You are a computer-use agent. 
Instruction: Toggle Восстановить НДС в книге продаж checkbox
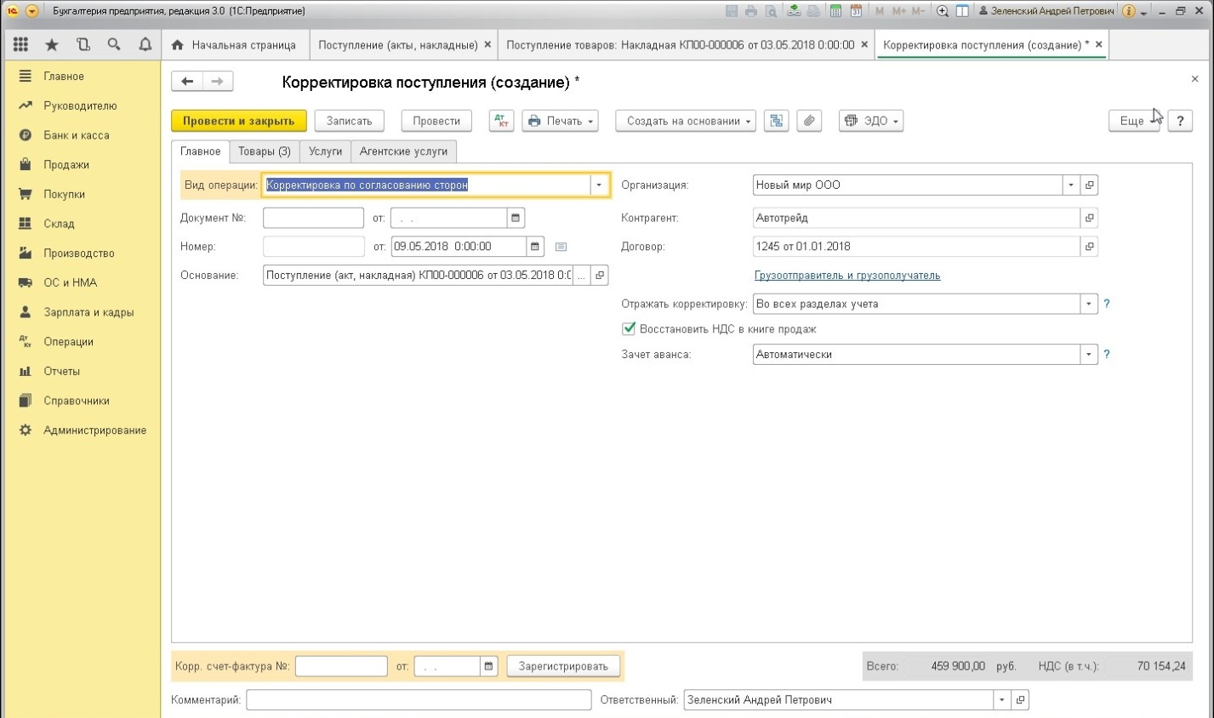pyautogui.click(x=629, y=328)
